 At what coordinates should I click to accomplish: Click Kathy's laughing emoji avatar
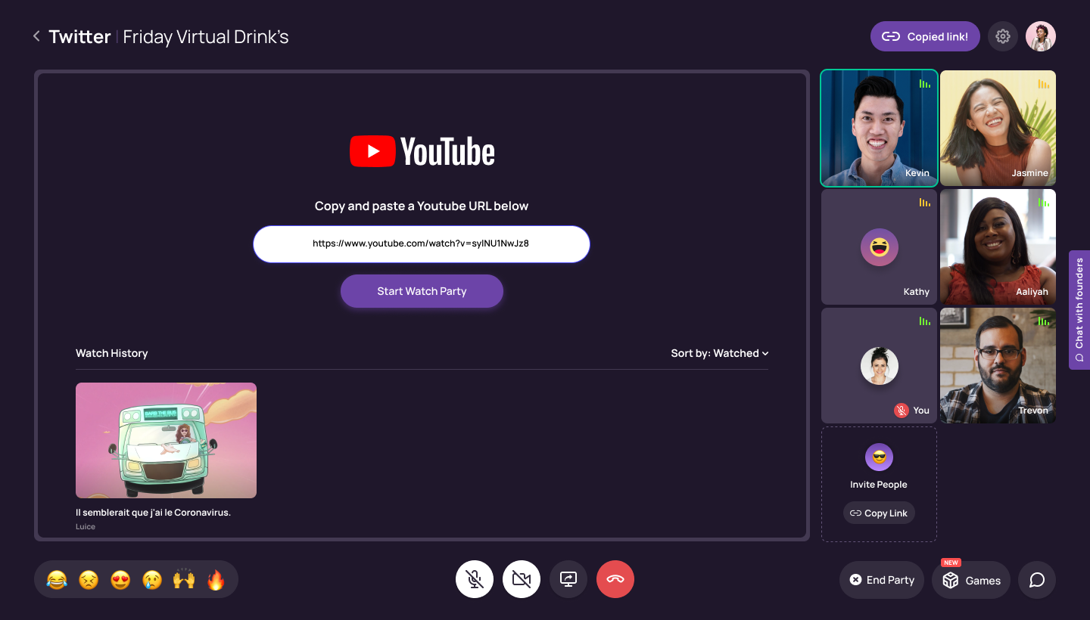[x=880, y=247]
